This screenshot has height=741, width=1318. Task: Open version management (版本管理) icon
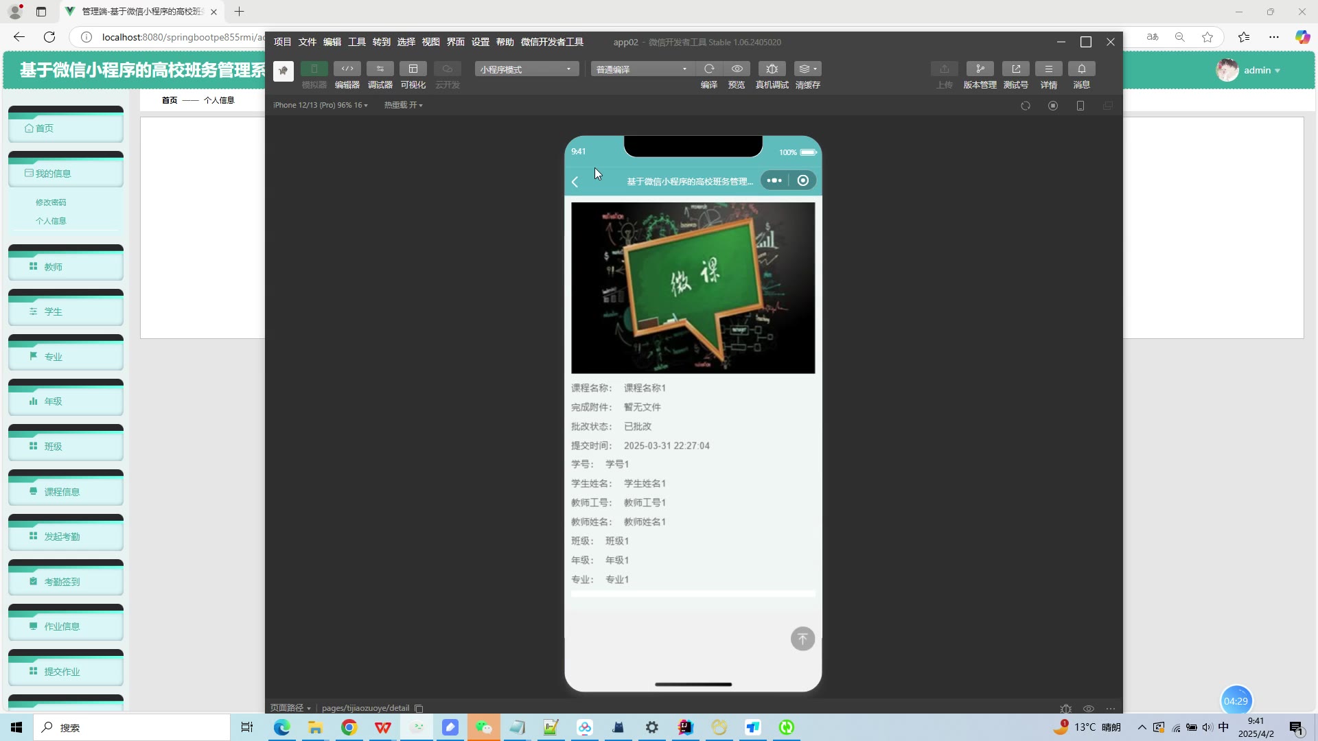point(980,69)
